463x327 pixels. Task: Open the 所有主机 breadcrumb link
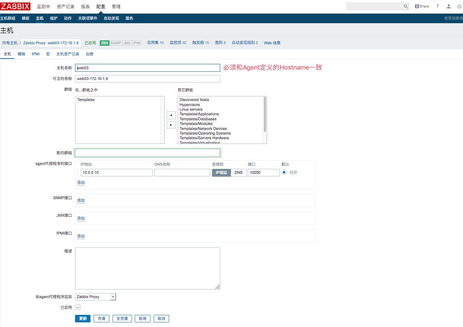coord(10,43)
